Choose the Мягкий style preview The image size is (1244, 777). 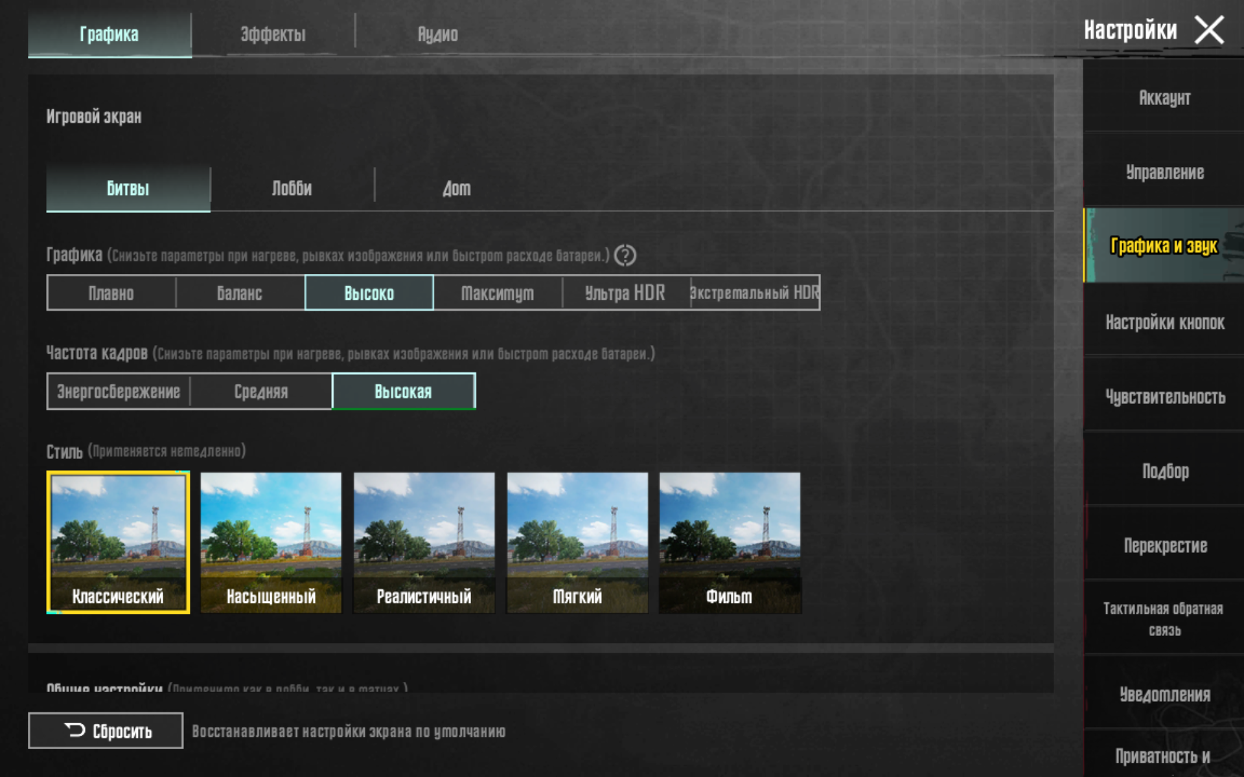click(577, 542)
